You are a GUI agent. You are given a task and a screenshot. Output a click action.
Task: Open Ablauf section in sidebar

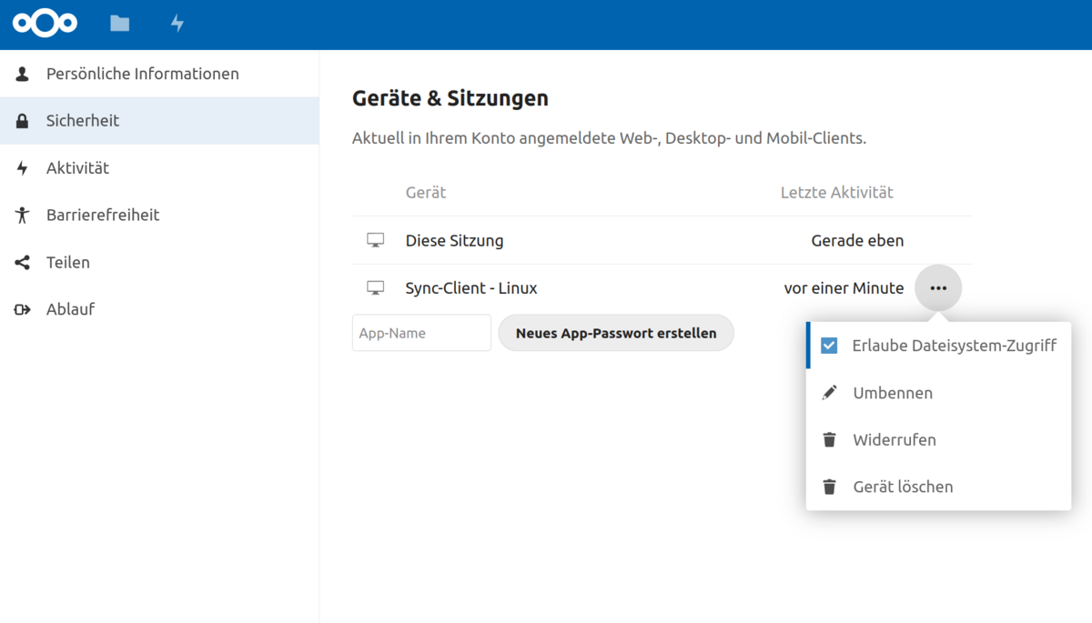pyautogui.click(x=71, y=309)
